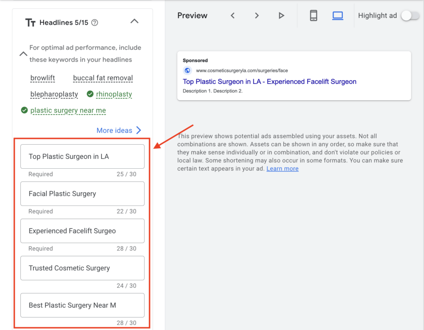Switch to mobile preview

[x=313, y=16]
